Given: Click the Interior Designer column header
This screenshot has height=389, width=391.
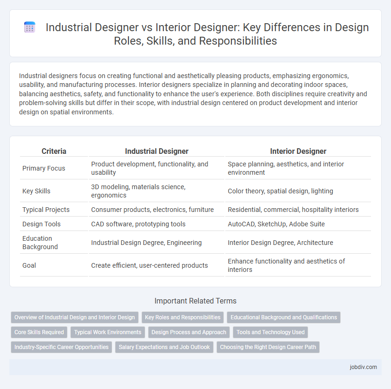Looking at the screenshot, I should coord(298,151).
